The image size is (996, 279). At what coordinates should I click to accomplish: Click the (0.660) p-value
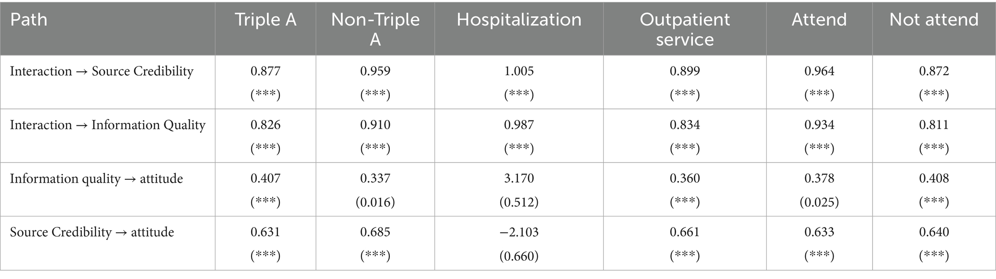[x=519, y=255]
